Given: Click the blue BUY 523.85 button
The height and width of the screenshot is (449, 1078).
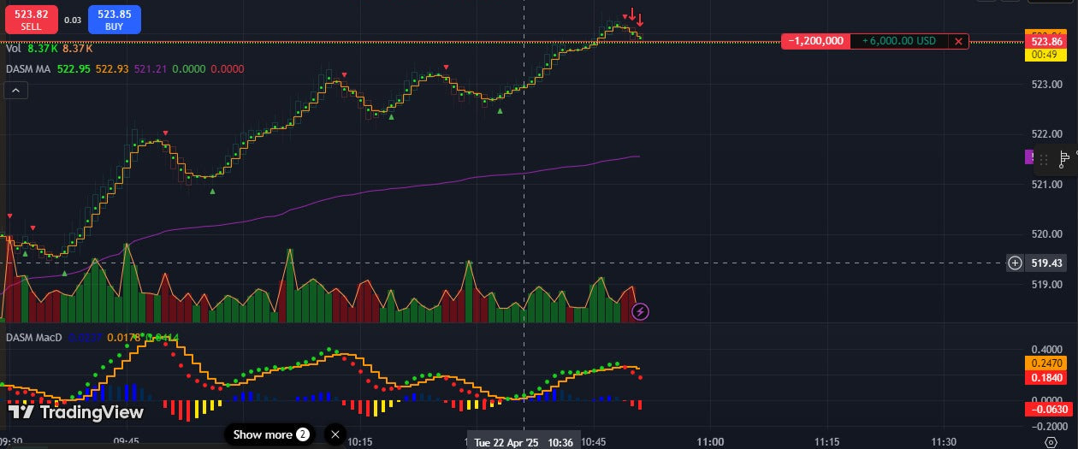Looking at the screenshot, I should point(114,20).
